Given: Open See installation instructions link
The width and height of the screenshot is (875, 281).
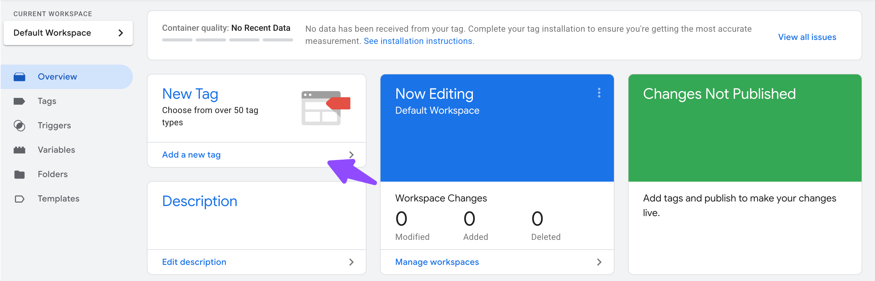Looking at the screenshot, I should pos(419,41).
